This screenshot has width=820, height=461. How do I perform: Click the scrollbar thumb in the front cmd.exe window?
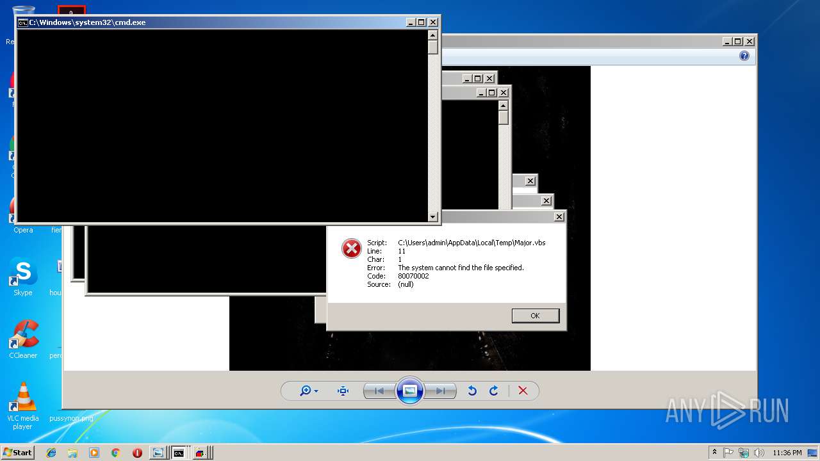433,47
